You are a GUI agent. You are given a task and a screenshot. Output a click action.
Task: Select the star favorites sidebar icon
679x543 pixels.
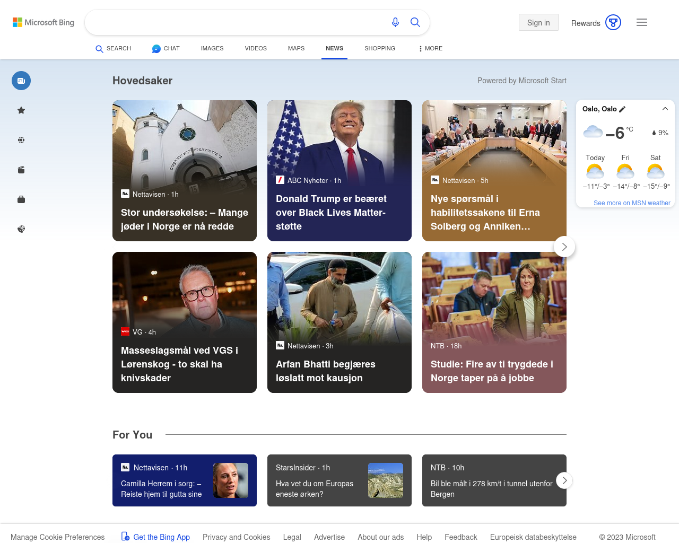click(x=21, y=110)
